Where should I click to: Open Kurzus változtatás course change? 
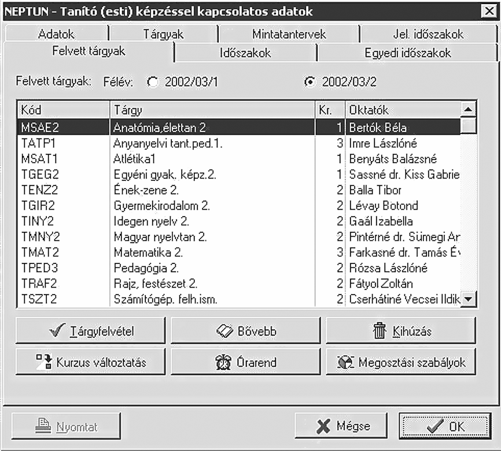[90, 361]
